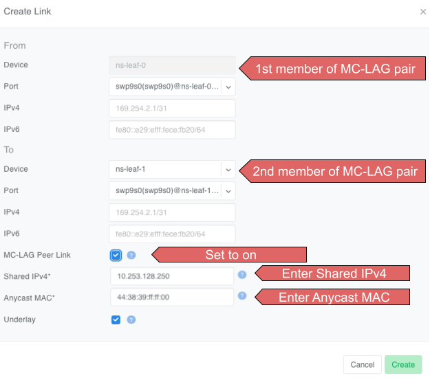Click the From Device field ns-leaf-0
This screenshot has height=380, width=430.
click(172, 65)
